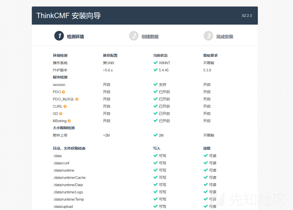This screenshot has width=293, height=210.
Task: Click the 写入 column header
Action: point(157,148)
